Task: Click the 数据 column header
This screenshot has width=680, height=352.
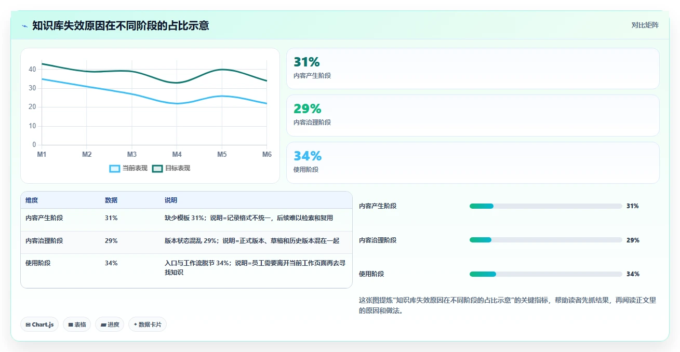Action: [111, 200]
